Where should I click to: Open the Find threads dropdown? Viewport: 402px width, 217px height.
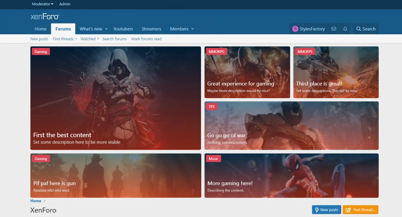coord(65,39)
